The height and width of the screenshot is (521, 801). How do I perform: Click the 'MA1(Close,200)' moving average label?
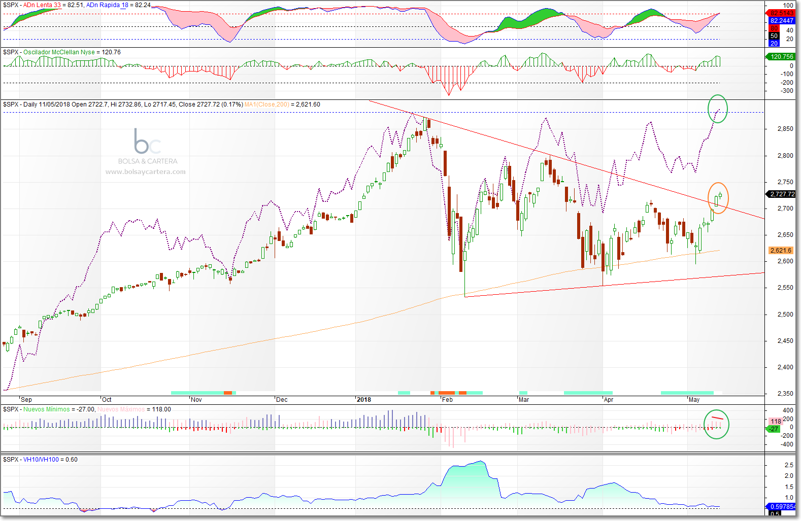click(x=267, y=105)
